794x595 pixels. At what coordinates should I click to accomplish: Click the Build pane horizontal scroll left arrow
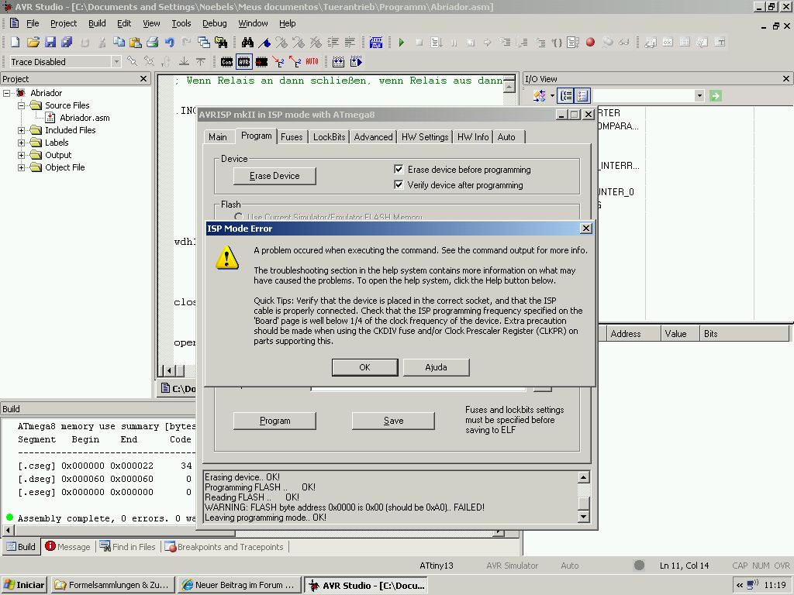8,531
